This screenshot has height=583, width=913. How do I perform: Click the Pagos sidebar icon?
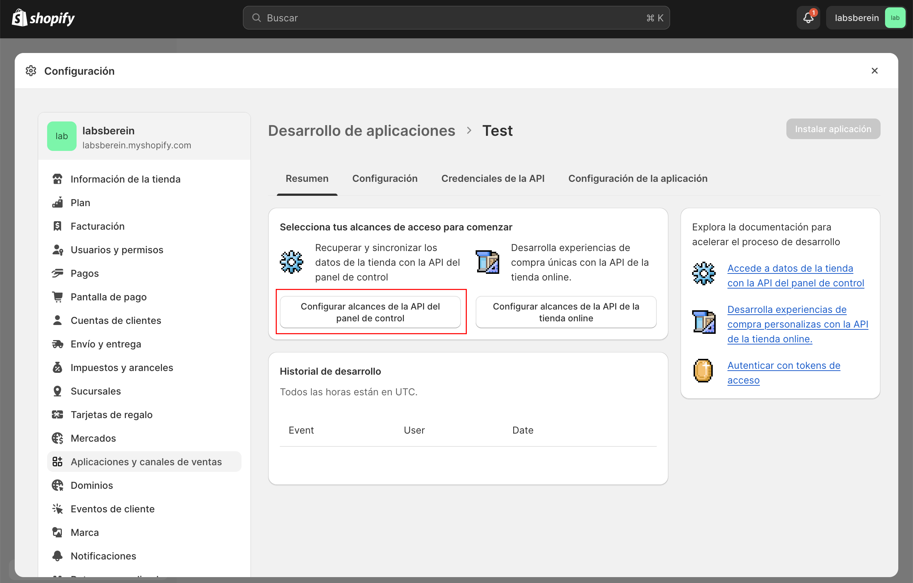point(57,273)
